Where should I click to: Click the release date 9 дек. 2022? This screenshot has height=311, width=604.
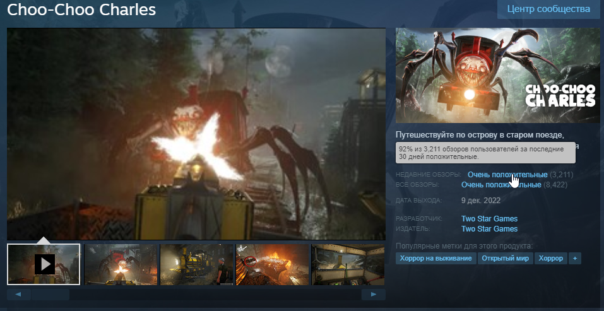(481, 201)
